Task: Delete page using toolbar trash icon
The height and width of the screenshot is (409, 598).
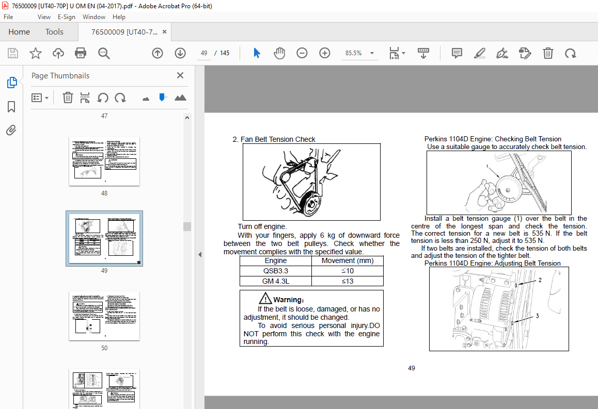Action: pos(548,53)
